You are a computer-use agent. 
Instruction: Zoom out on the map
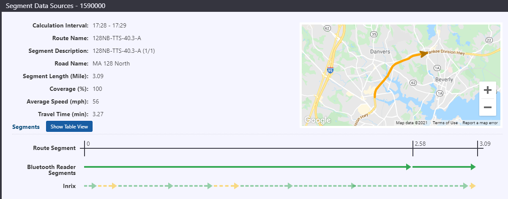[487, 107]
